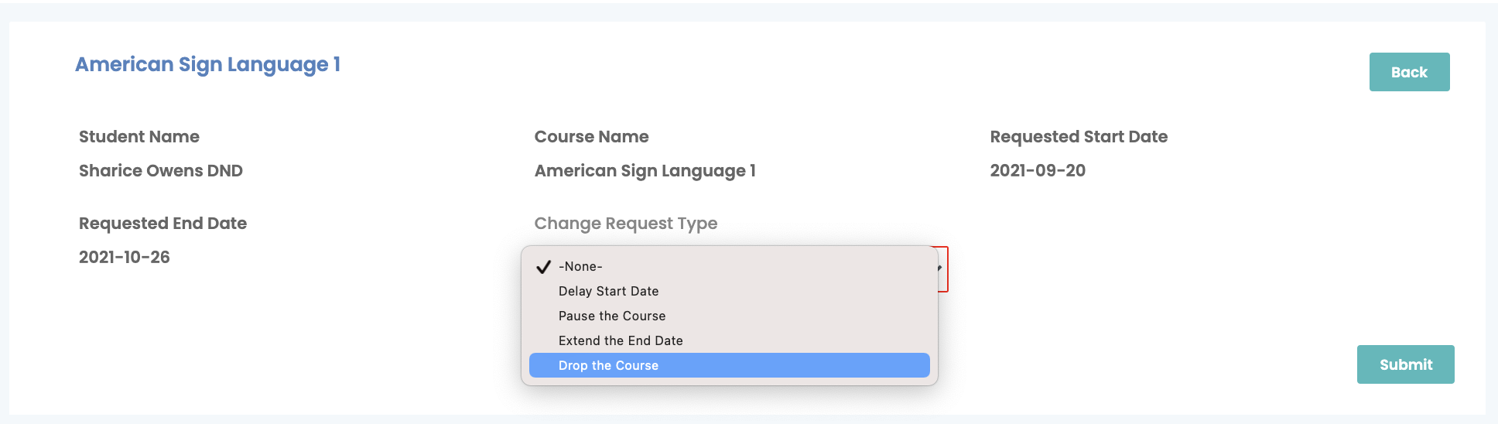Click the Student Name label
Screen dimensions: 1498x424
[x=139, y=137]
